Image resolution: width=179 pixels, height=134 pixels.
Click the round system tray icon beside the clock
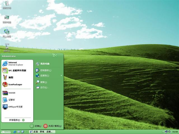pyautogui.click(x=169, y=132)
